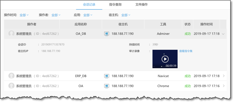Click the 操作时间 column header
Screen dimensions: 233x102
206,24
